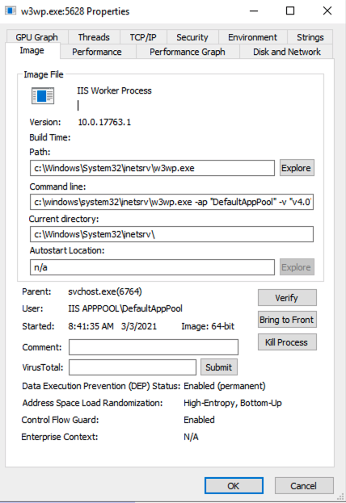The image size is (346, 503).
Task: Dismiss the dialog with Cancel
Action: pyautogui.click(x=304, y=486)
